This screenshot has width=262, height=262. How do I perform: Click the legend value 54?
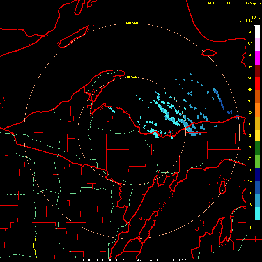tap(250, 66)
